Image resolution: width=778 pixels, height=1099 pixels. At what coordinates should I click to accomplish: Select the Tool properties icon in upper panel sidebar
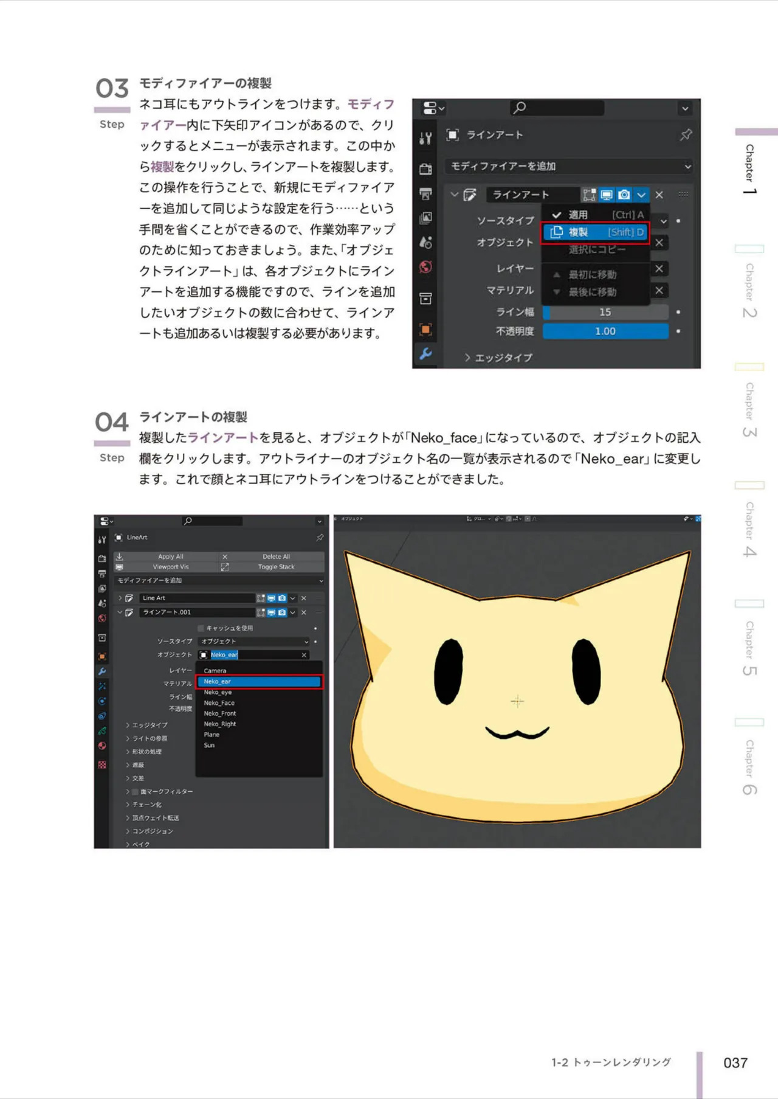tap(425, 138)
